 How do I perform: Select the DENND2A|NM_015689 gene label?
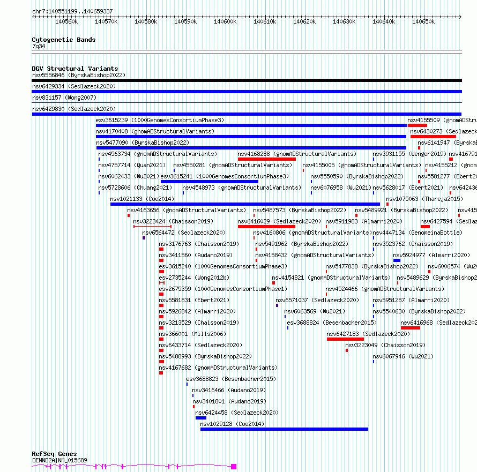[x=59, y=460]
